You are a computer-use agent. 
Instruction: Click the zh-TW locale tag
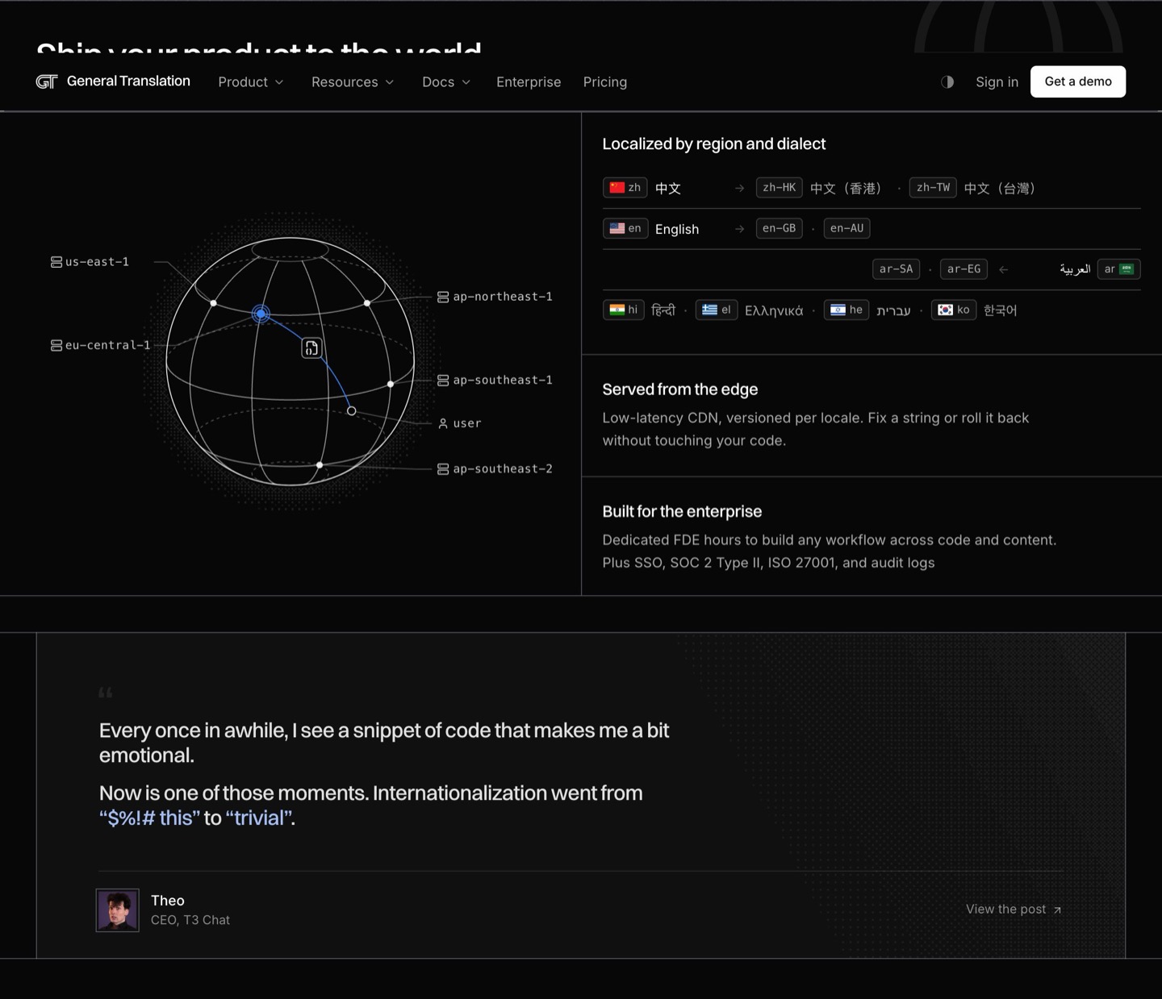pos(933,188)
